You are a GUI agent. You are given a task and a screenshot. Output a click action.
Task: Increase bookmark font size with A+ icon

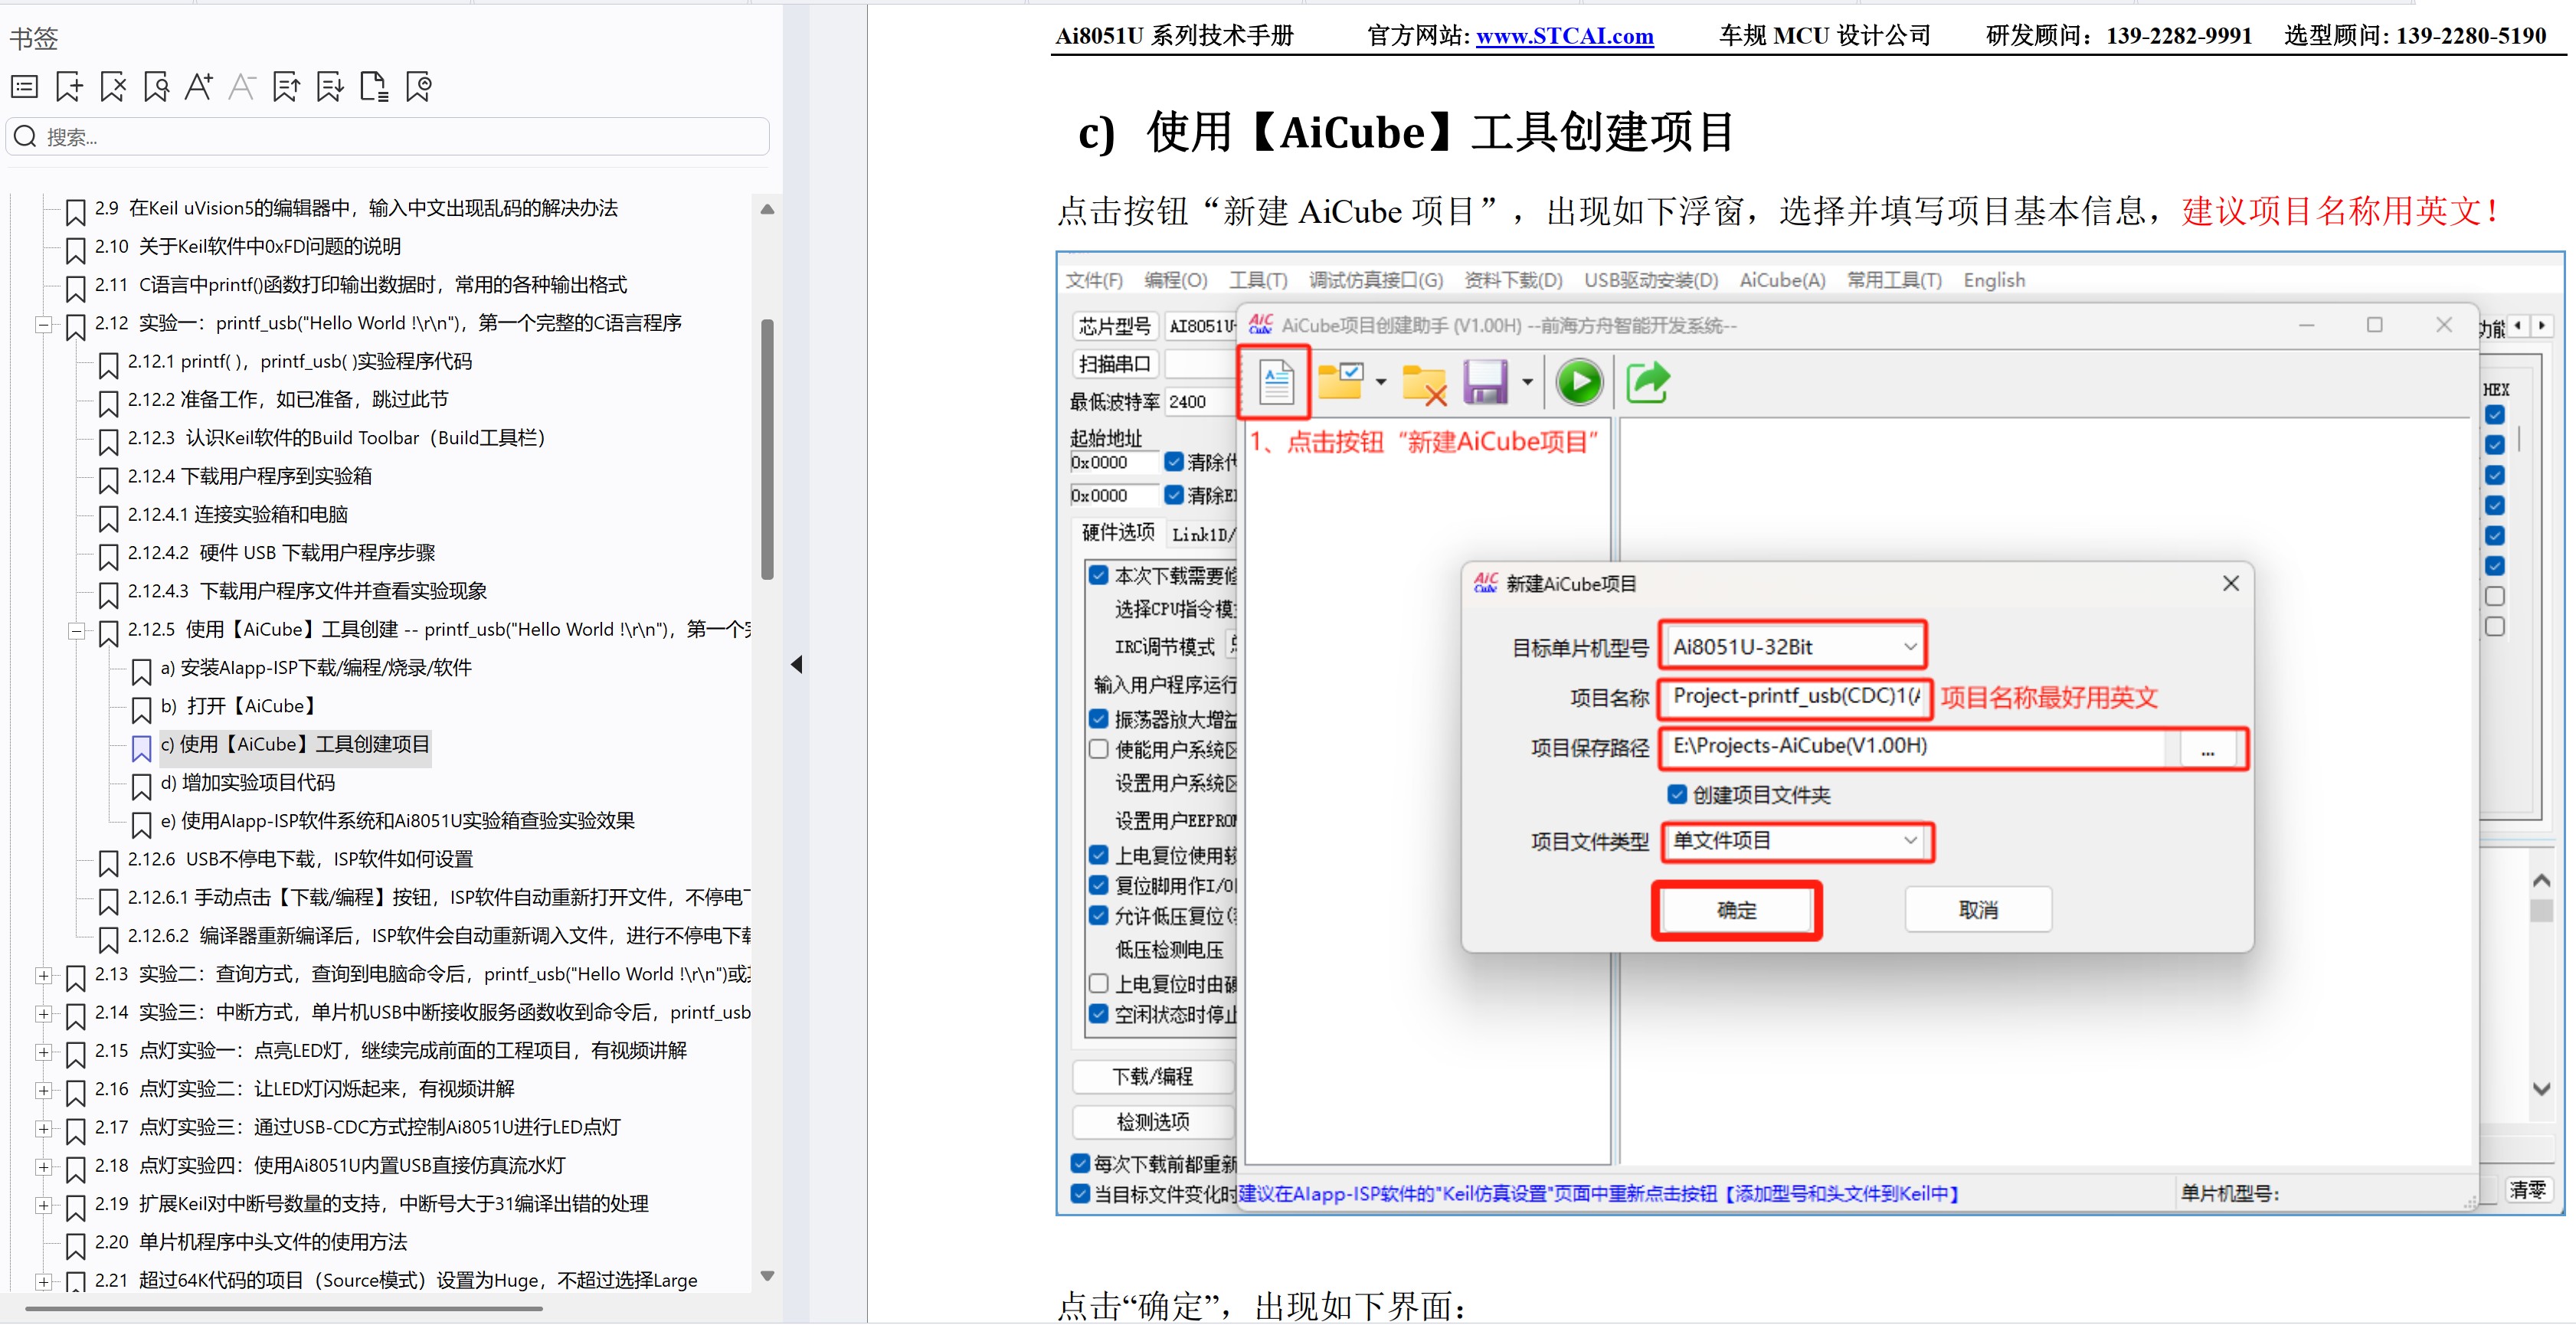click(x=198, y=87)
